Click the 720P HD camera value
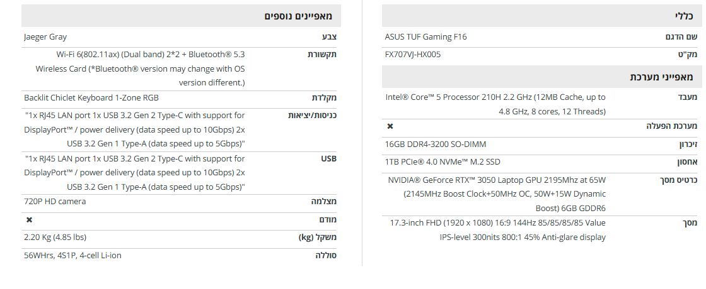The width and height of the screenshot is (706, 289). coord(55,202)
